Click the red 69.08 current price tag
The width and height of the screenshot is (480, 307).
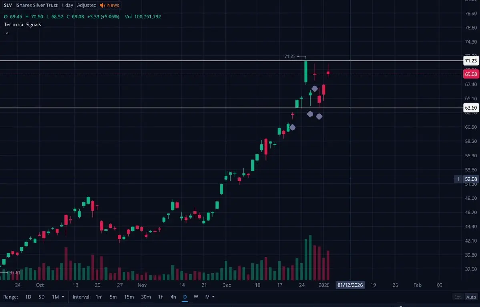470,74
